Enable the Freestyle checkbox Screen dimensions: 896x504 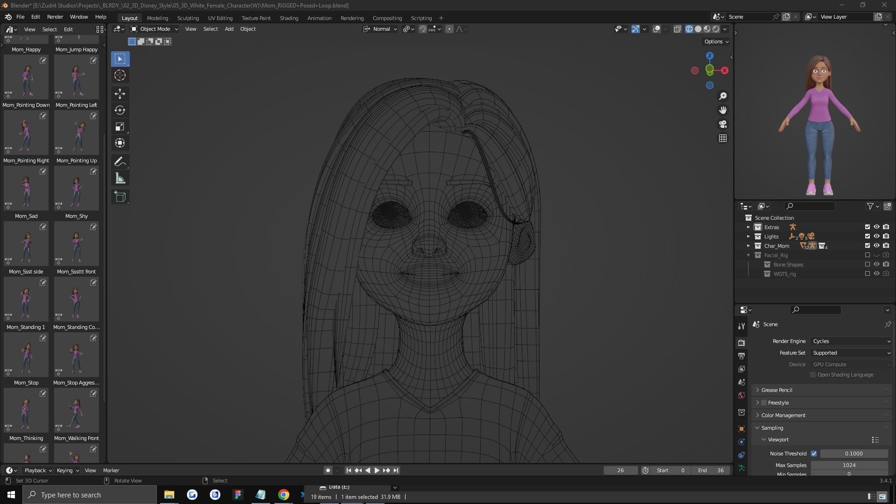coord(764,403)
